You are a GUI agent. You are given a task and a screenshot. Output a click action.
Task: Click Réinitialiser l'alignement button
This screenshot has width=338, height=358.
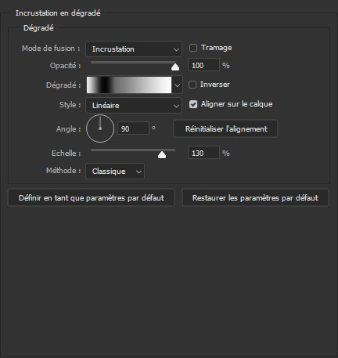point(225,128)
